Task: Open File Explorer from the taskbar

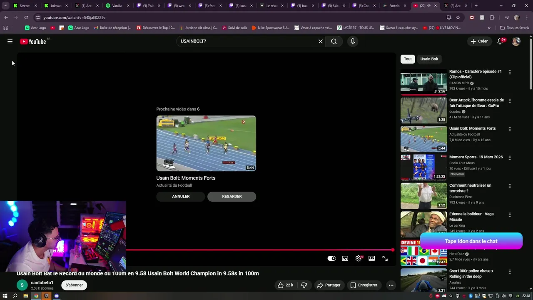Action: pyautogui.click(x=25, y=296)
